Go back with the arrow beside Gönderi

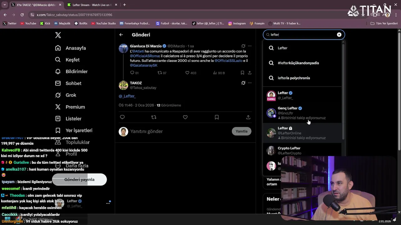tap(121, 35)
